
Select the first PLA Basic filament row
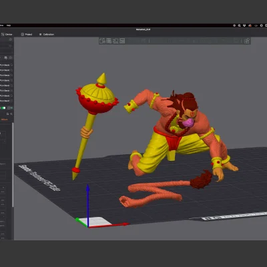pyautogui.click(x=5, y=65)
